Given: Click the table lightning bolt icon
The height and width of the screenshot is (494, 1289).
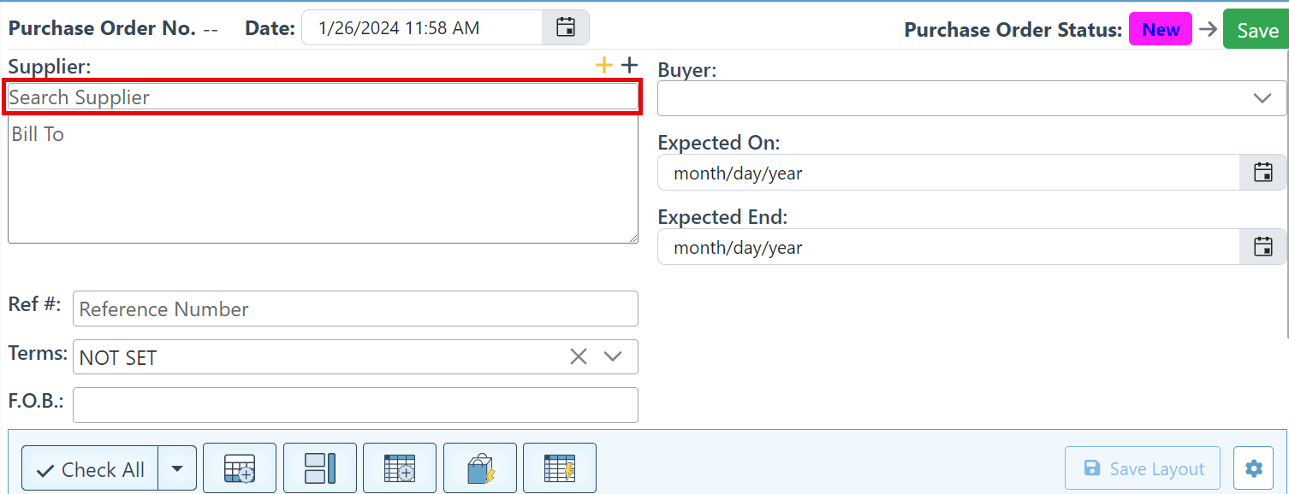Looking at the screenshot, I should click(x=560, y=468).
